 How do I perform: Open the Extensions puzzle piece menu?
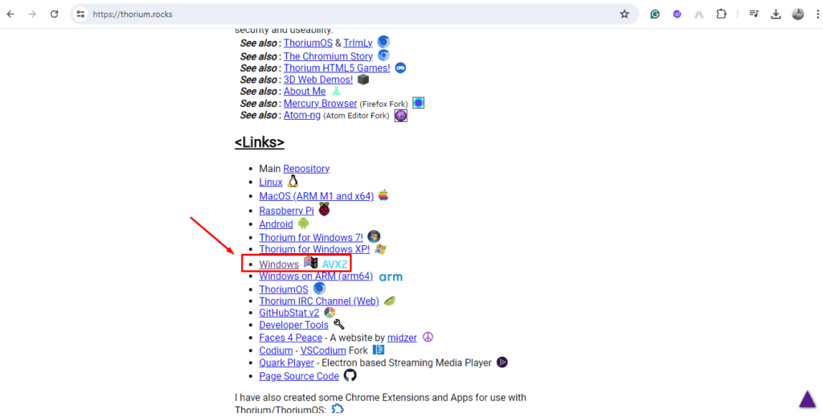[x=721, y=14]
